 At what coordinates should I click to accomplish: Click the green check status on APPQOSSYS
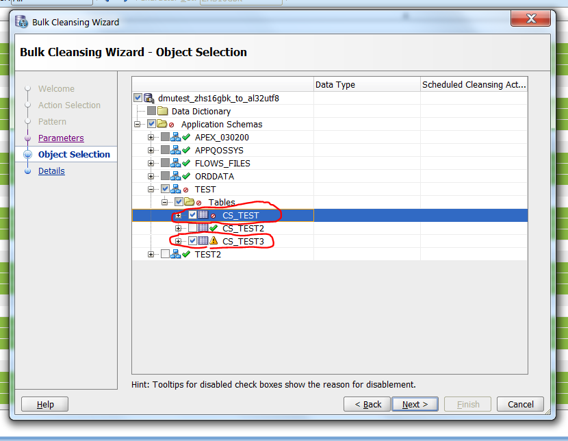point(186,150)
